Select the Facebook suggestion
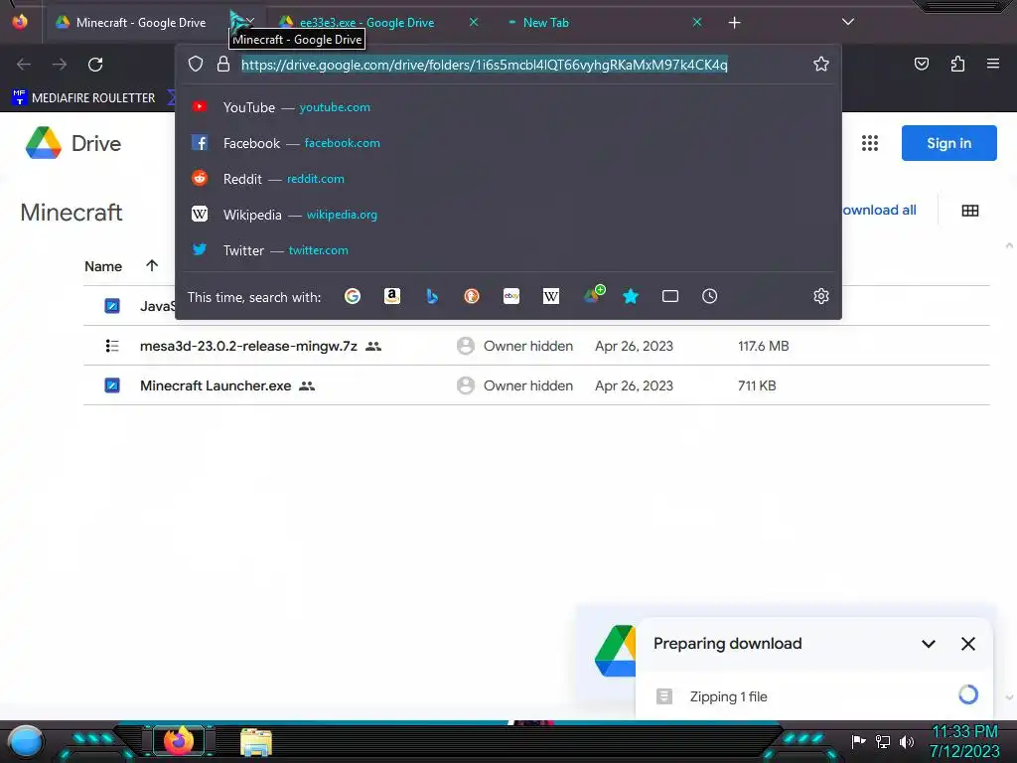Screen dimensions: 1017x763 coord(508,143)
